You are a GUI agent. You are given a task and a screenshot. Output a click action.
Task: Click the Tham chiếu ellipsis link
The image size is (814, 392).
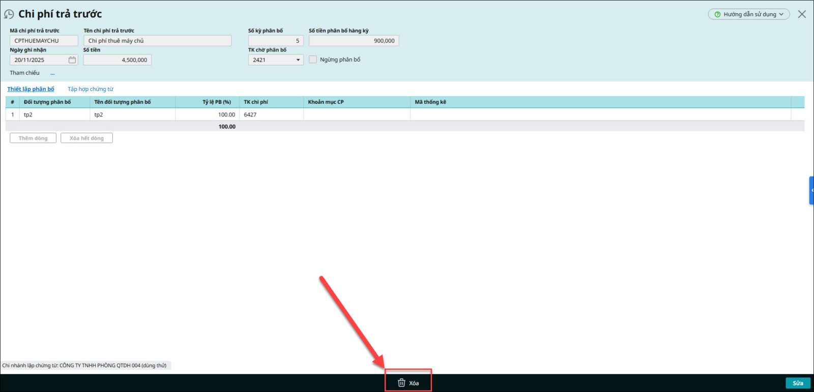[x=52, y=73]
